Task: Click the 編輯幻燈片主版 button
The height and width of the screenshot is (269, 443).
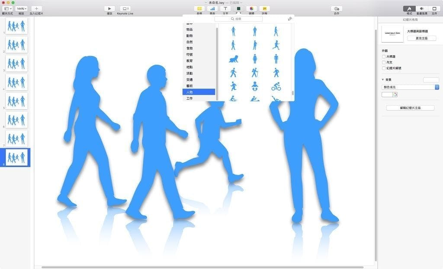Action: (410, 108)
